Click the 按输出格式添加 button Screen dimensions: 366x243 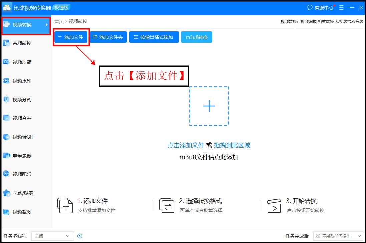(154, 37)
